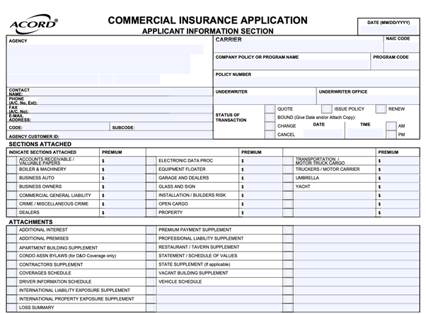Select the CANCEL transaction checkbox
The height and width of the screenshot is (314, 426).
point(270,135)
